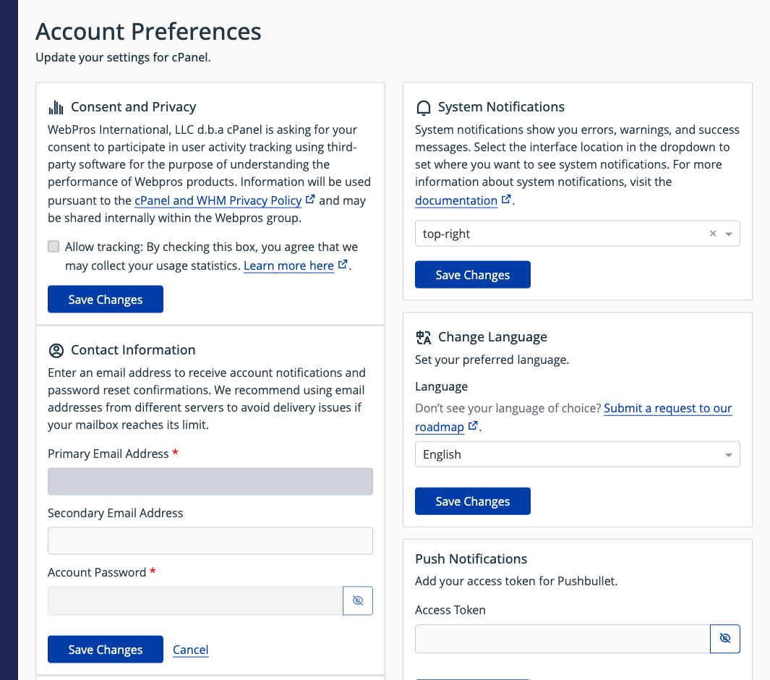Click the Account Password field

(x=195, y=600)
